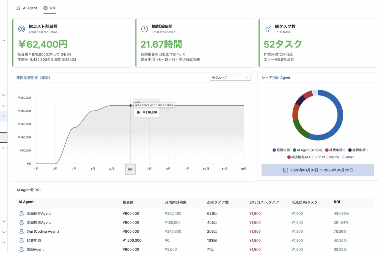Open the 2026年01月01日 ～ 2026年05月29日 date range picker

point(318,170)
